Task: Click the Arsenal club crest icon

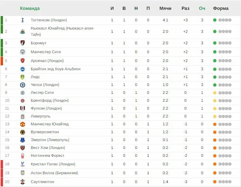Action: click(x=23, y=61)
